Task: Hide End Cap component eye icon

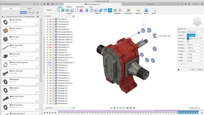Action: 51,27
